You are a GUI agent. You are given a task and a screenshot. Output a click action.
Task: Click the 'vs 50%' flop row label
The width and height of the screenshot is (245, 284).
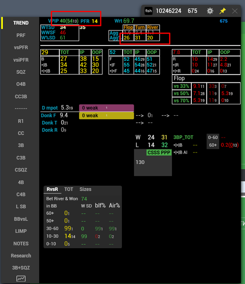(181, 93)
